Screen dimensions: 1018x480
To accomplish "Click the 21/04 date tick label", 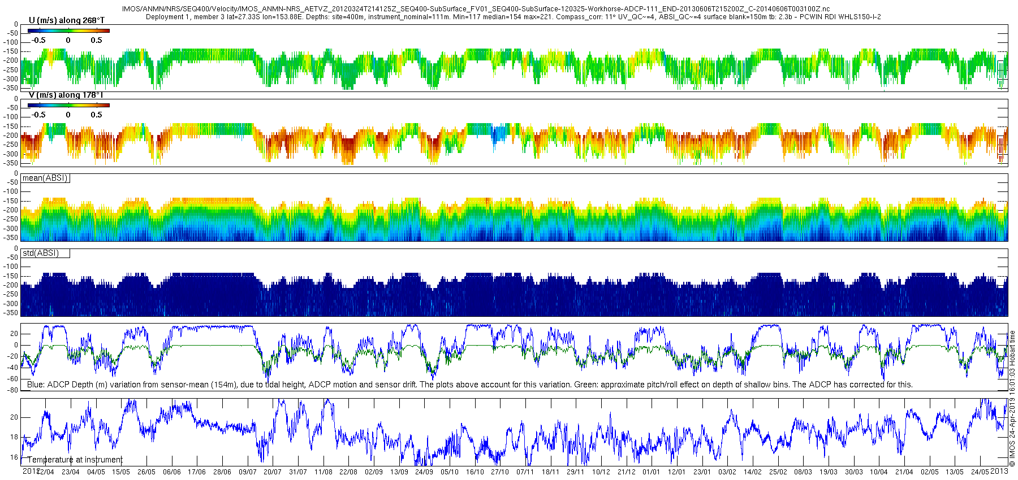I will coord(904,472).
